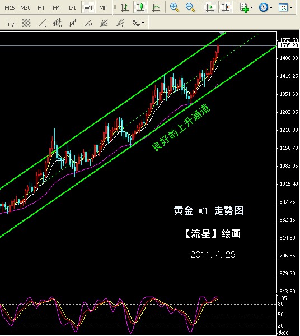Switch to line chart display

156,7
